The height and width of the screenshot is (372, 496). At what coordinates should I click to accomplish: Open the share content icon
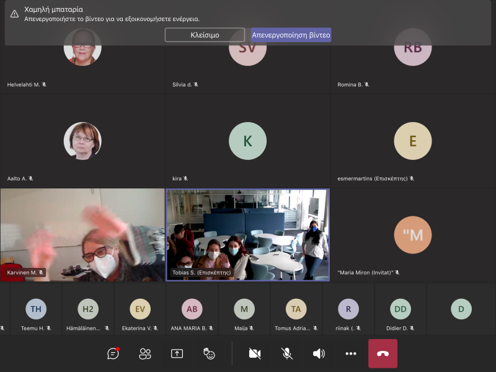click(x=177, y=353)
